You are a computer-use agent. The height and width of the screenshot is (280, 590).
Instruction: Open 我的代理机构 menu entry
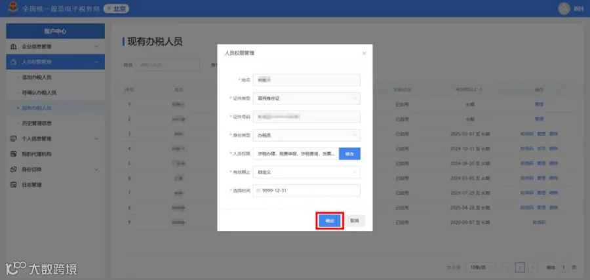(x=37, y=154)
